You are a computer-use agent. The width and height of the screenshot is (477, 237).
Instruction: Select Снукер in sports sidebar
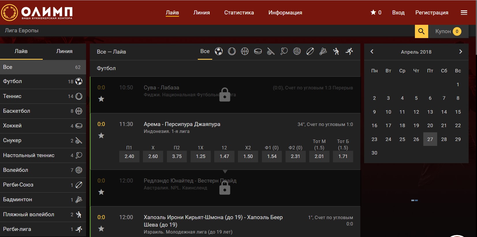tap(43, 140)
